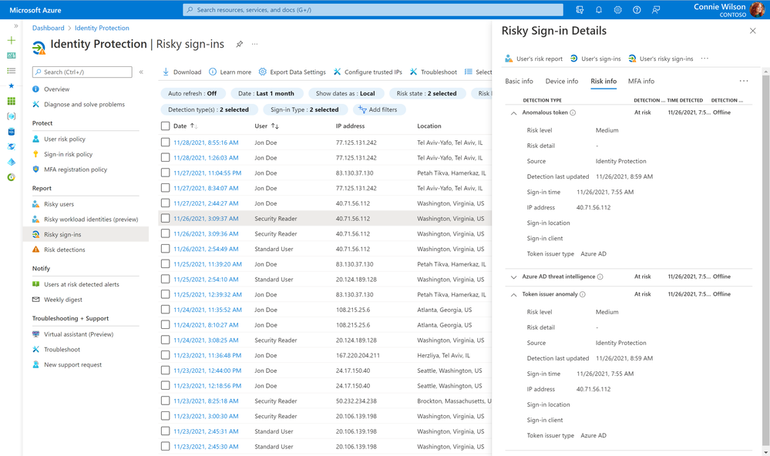
Task: Open Sign-in Type : 2 selected filter
Action: point(304,109)
